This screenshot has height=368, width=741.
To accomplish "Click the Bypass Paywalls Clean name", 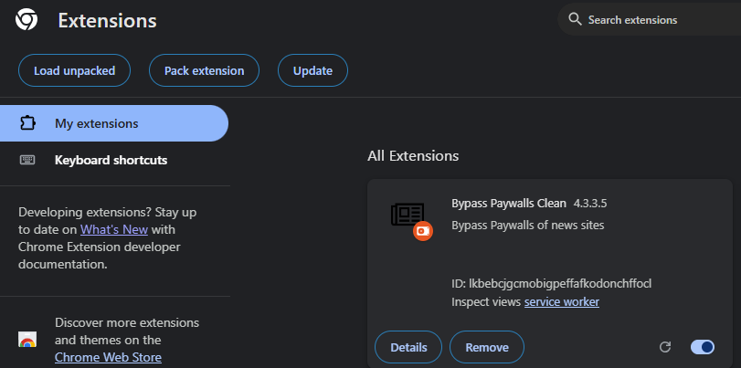I will (509, 203).
